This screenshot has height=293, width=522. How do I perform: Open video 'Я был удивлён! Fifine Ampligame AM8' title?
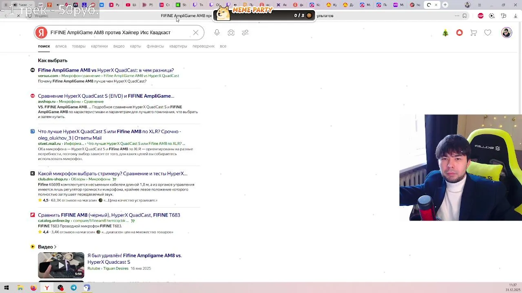pos(135,259)
